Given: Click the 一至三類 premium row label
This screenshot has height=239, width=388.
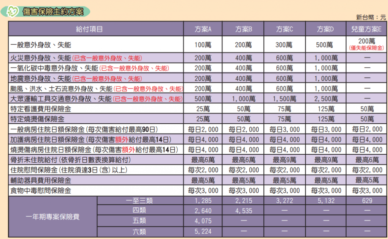Looking at the screenshot, I should [x=139, y=200].
